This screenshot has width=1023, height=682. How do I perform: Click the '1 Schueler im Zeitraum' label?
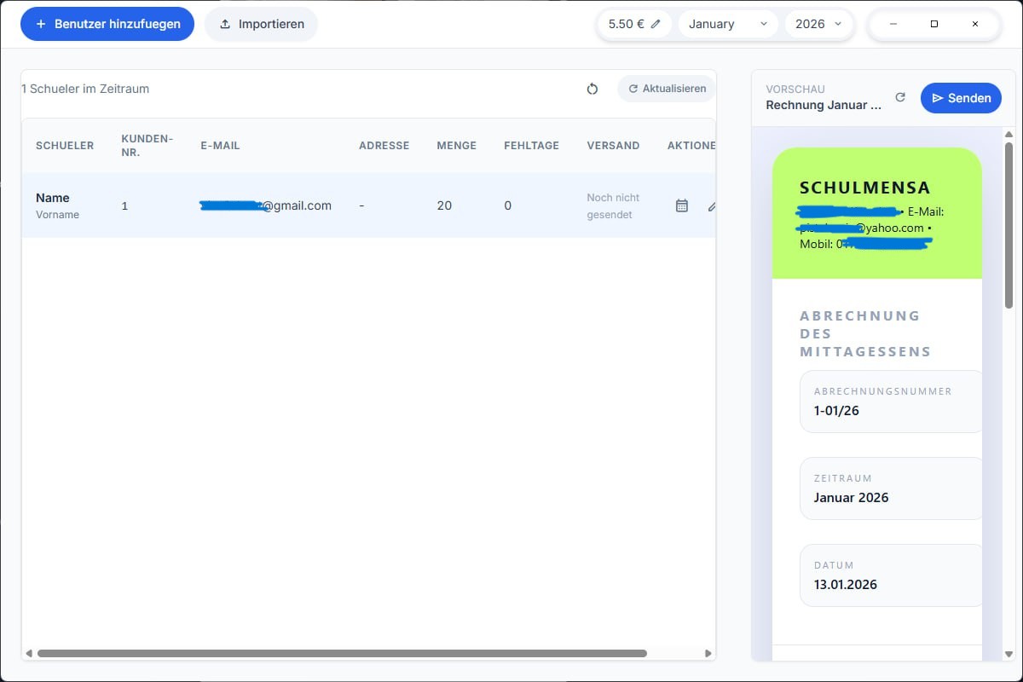pos(85,89)
